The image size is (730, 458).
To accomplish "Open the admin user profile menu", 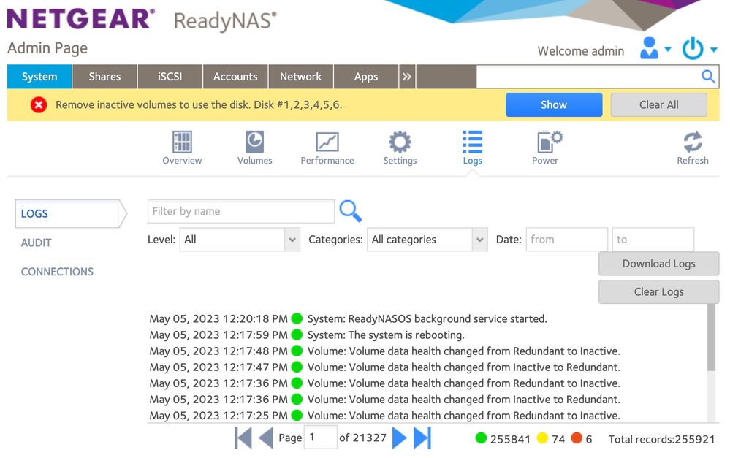I will (x=655, y=50).
